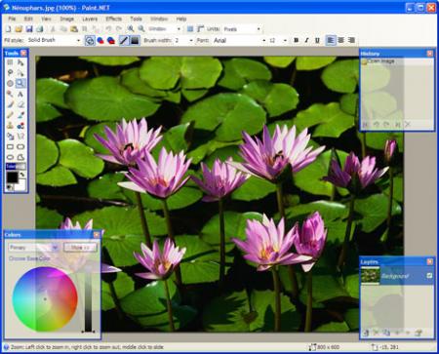This screenshot has height=354, width=439.
Task: Select the Zoom magnifier tool in Tools
Action: point(20,84)
